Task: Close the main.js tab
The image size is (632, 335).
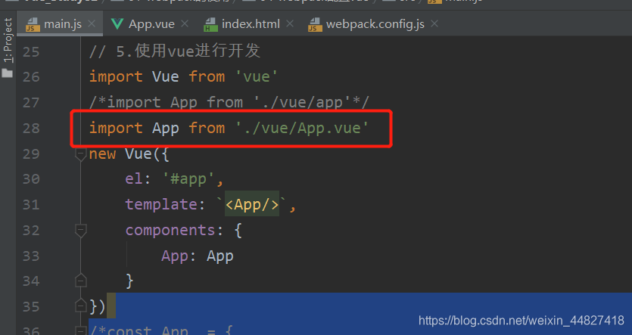Action: 92,23
